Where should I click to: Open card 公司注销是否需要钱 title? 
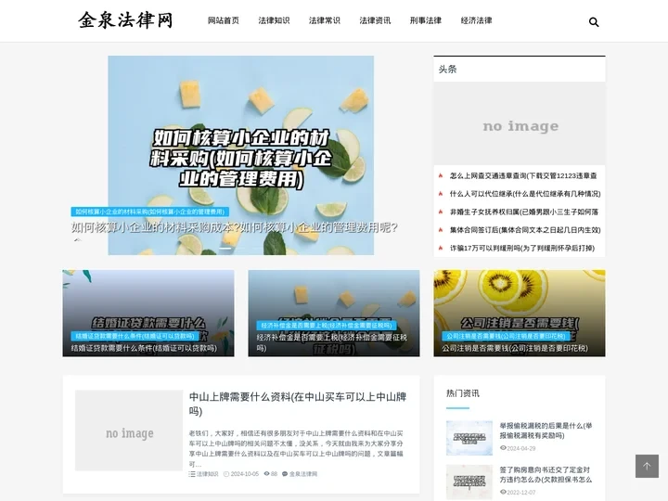pos(515,348)
